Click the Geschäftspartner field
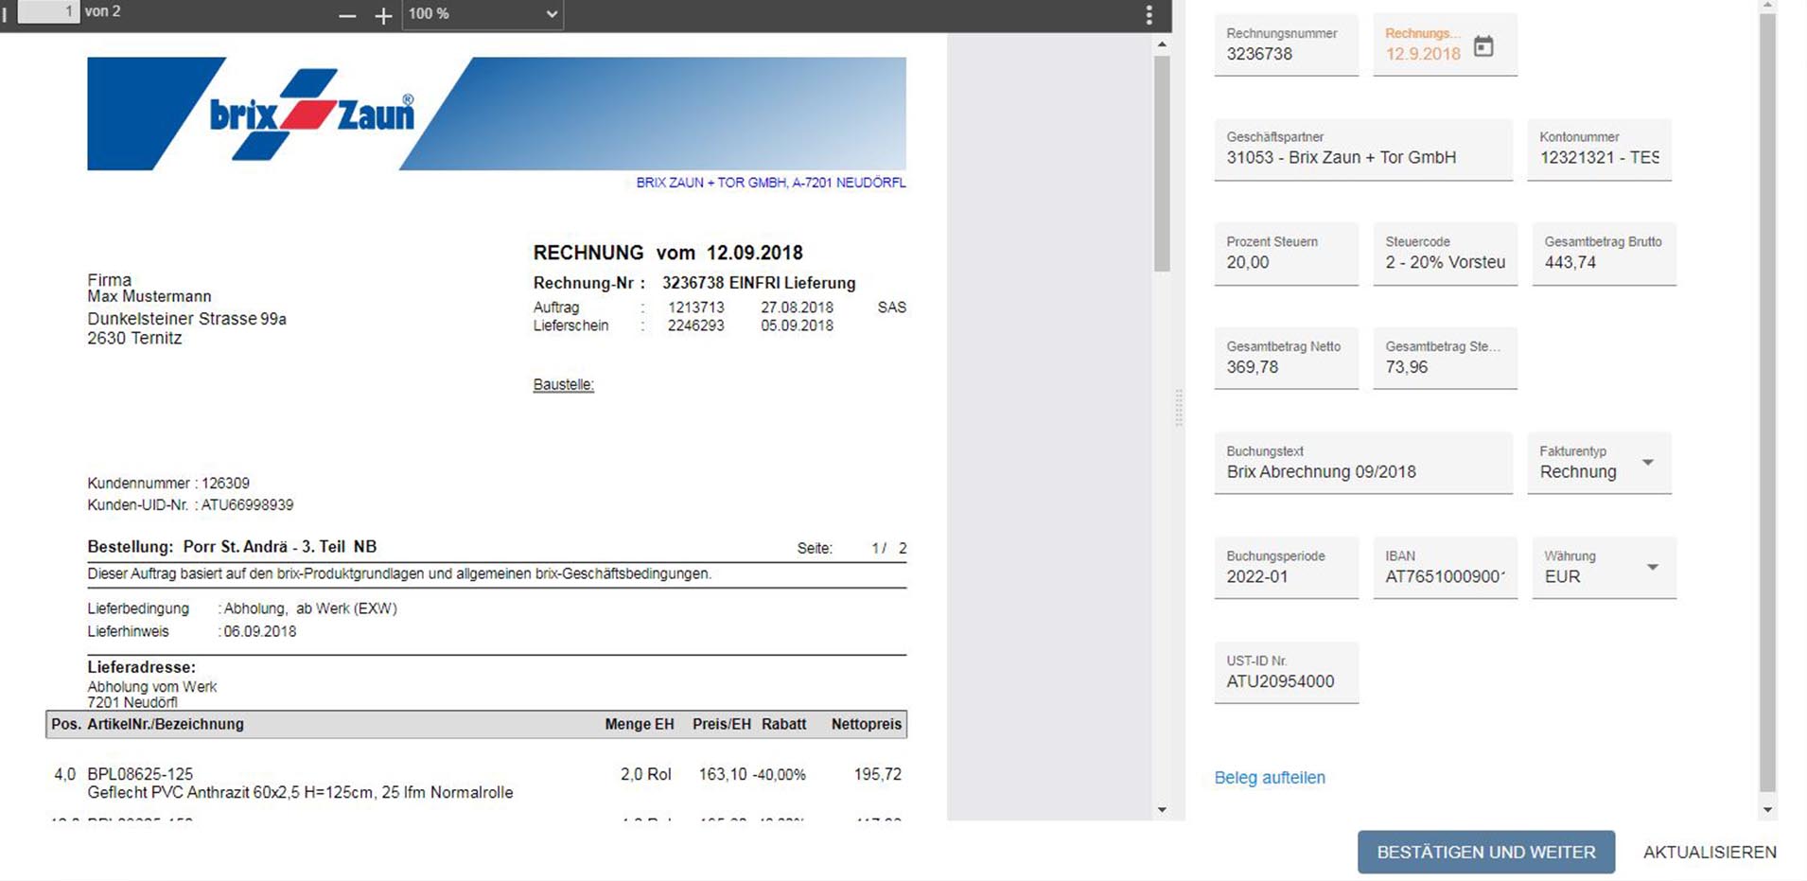Image resolution: width=1807 pixels, height=881 pixels. coord(1363,149)
